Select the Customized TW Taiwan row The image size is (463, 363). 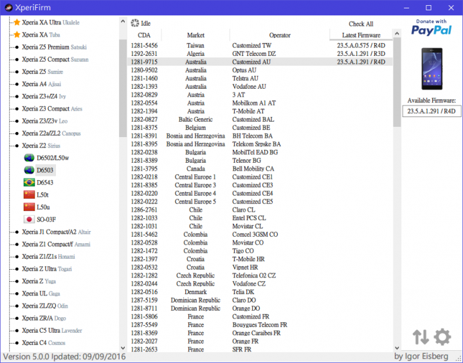point(260,46)
